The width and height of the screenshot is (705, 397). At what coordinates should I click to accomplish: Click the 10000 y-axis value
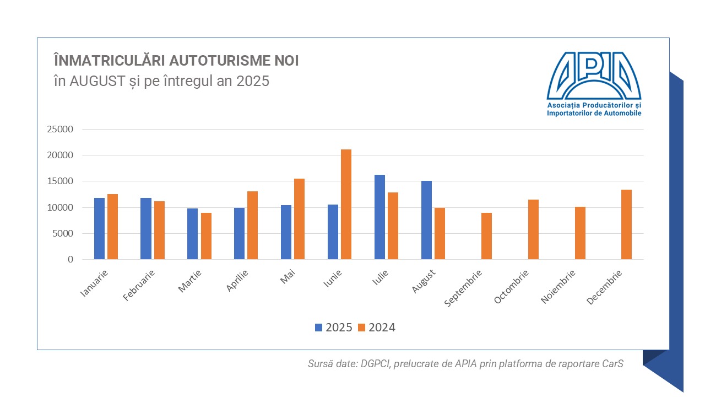[62, 207]
